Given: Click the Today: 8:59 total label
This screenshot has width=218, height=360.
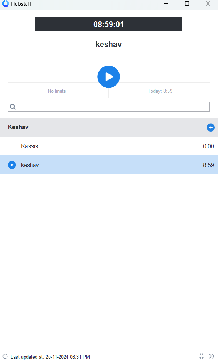Looking at the screenshot, I should click(160, 91).
